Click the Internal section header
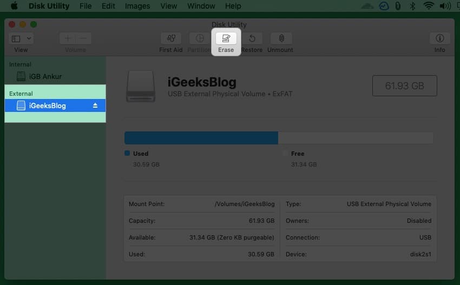The height and width of the screenshot is (285, 460). click(x=20, y=64)
